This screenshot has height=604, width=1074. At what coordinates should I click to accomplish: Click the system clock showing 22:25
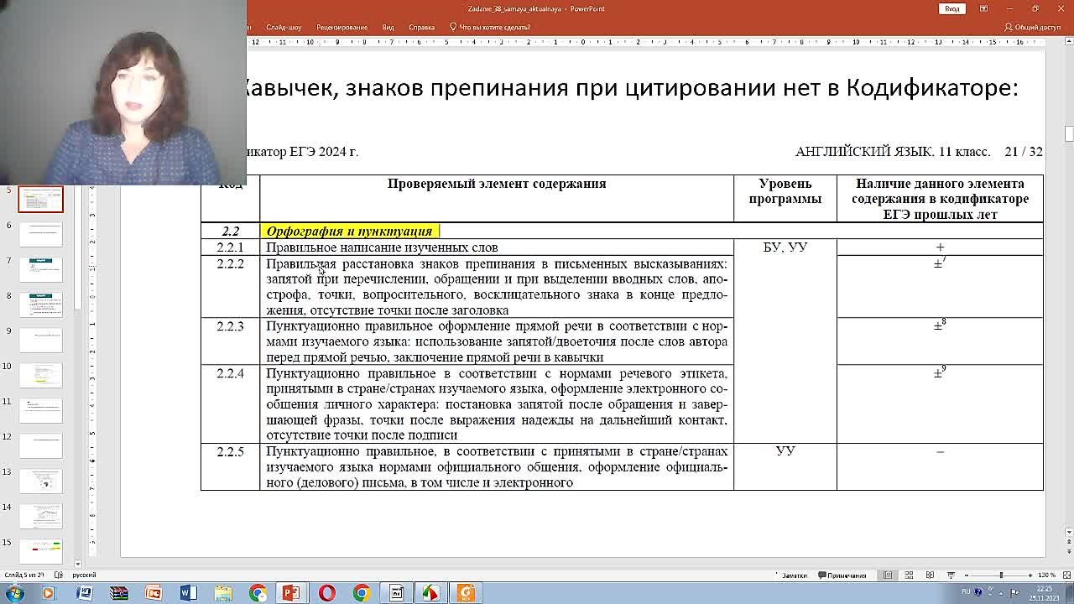pyautogui.click(x=1043, y=592)
